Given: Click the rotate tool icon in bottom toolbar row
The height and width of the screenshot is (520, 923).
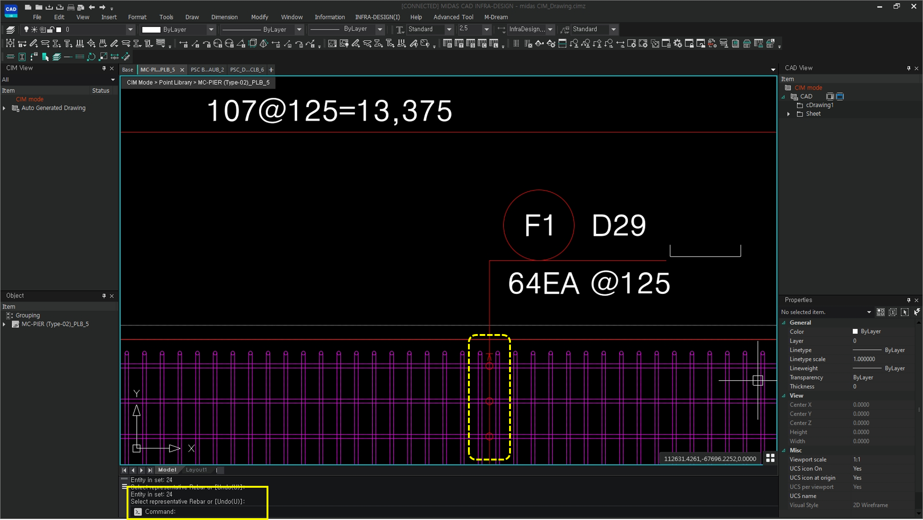Looking at the screenshot, I should [91, 57].
